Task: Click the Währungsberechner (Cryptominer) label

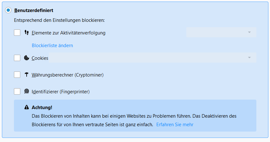Action: tap(67, 75)
